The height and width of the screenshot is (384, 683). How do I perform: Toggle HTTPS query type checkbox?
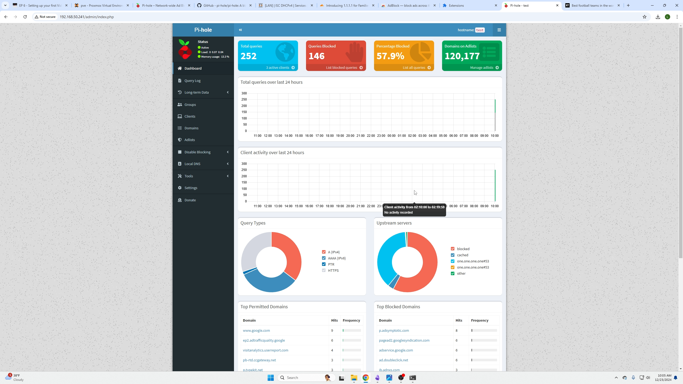(324, 270)
